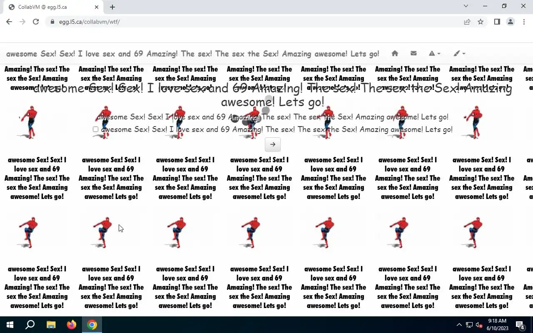The height and width of the screenshot is (333, 533).
Task: Open the home icon in page navbar
Action: click(x=395, y=53)
